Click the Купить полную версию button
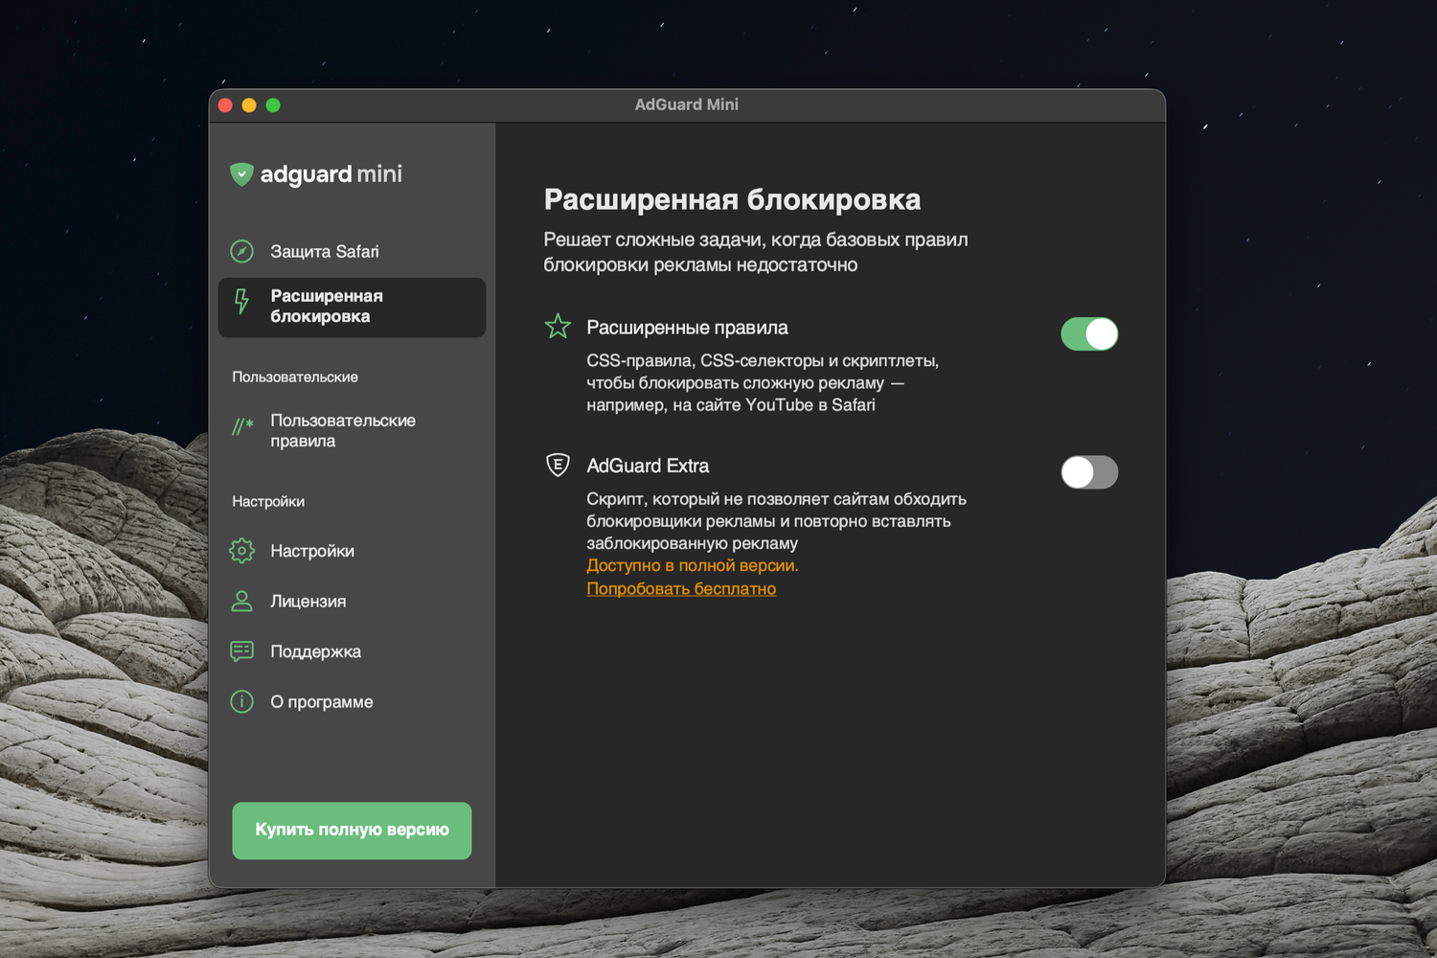The height and width of the screenshot is (958, 1437). coord(352,831)
